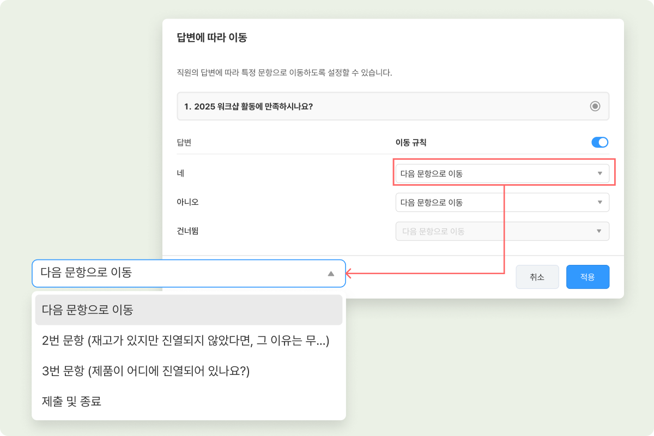Click the 취소 button

537,277
